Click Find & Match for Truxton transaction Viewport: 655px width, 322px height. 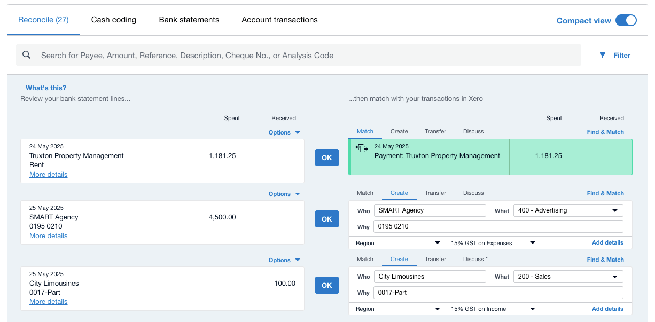tap(605, 132)
